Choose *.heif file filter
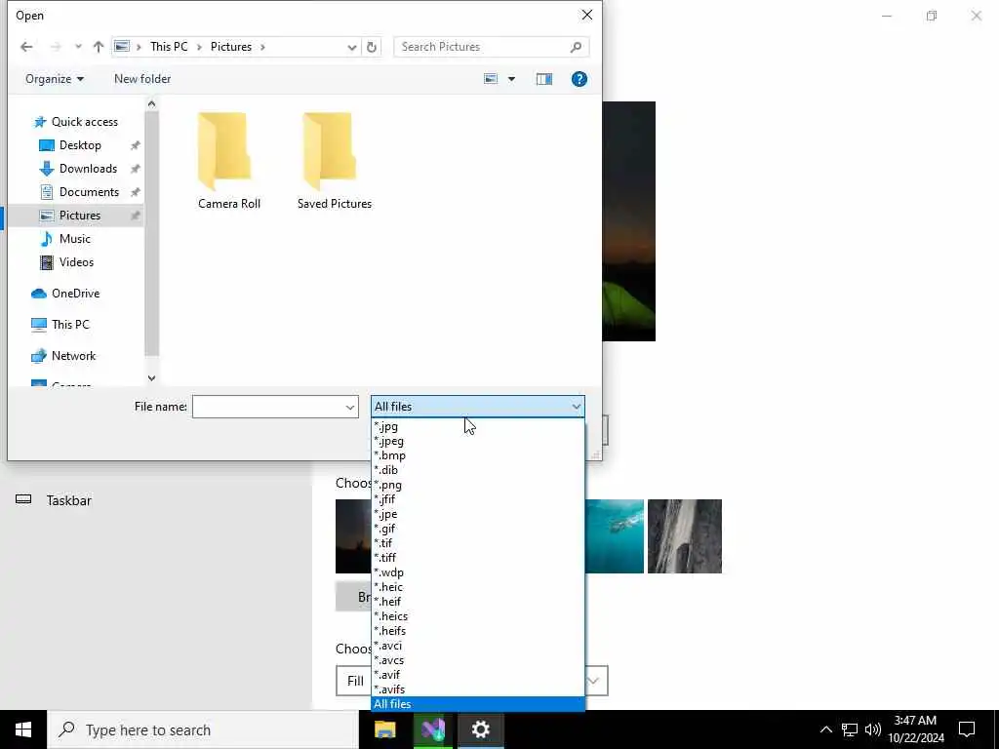This screenshot has width=999, height=749. tap(477, 603)
